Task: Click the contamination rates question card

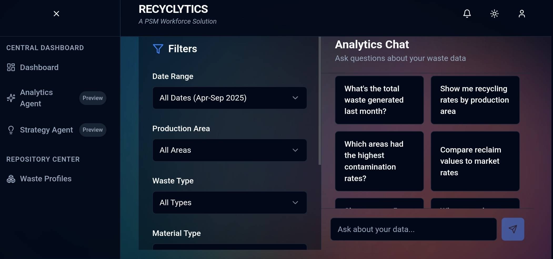Action: (x=379, y=161)
